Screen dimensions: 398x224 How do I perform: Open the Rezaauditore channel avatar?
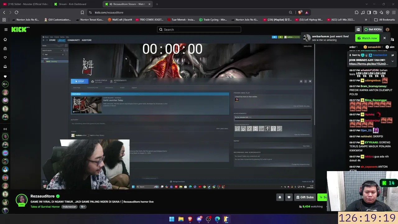pyautogui.click(x=22, y=200)
